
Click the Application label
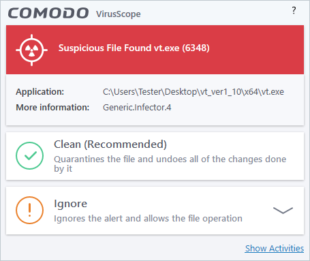(x=40, y=92)
